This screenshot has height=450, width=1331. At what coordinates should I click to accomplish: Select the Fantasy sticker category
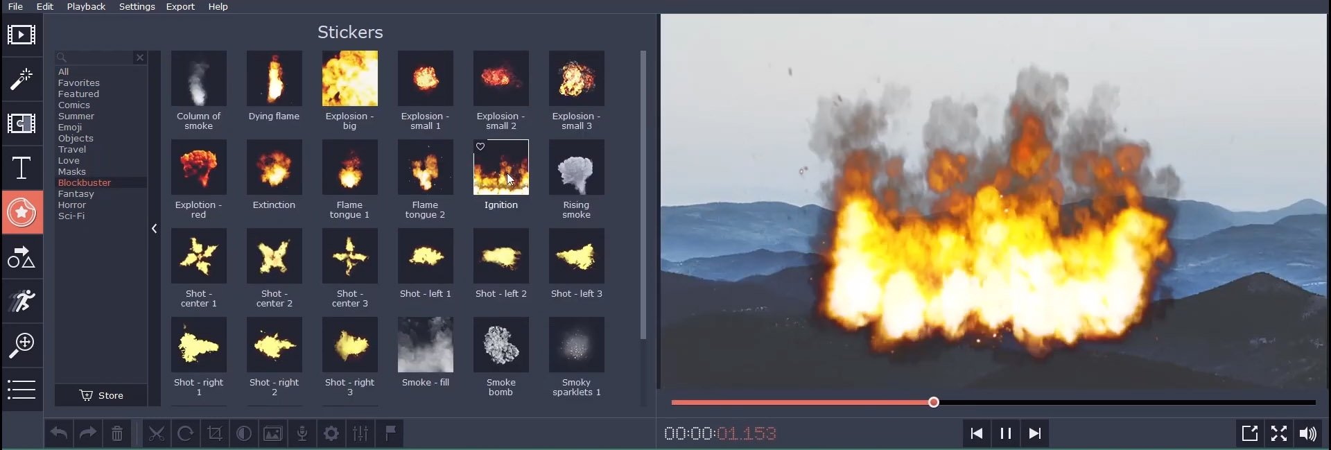click(76, 194)
